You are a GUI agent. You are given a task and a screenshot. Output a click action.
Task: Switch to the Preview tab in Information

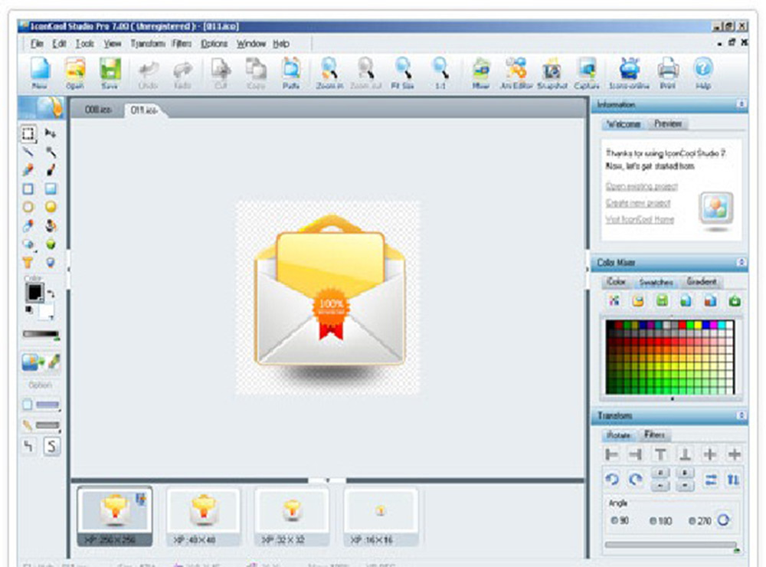click(x=668, y=123)
